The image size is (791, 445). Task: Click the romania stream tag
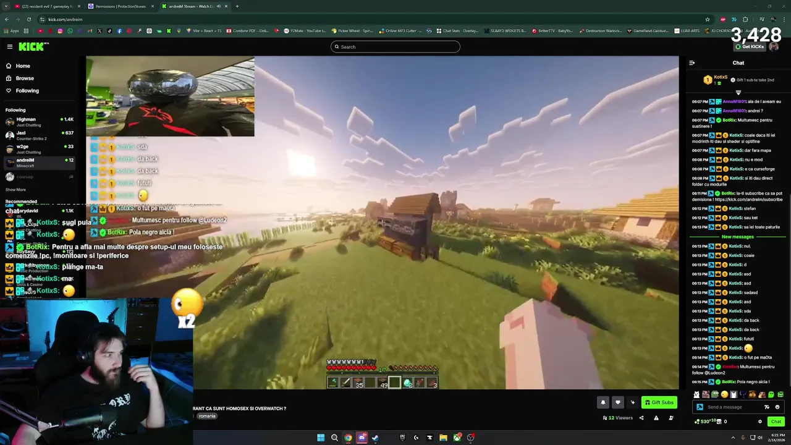click(x=207, y=416)
